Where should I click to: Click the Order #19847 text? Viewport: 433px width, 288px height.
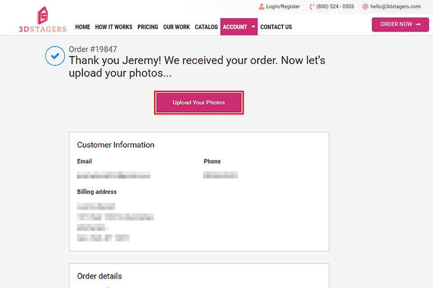pyautogui.click(x=93, y=49)
